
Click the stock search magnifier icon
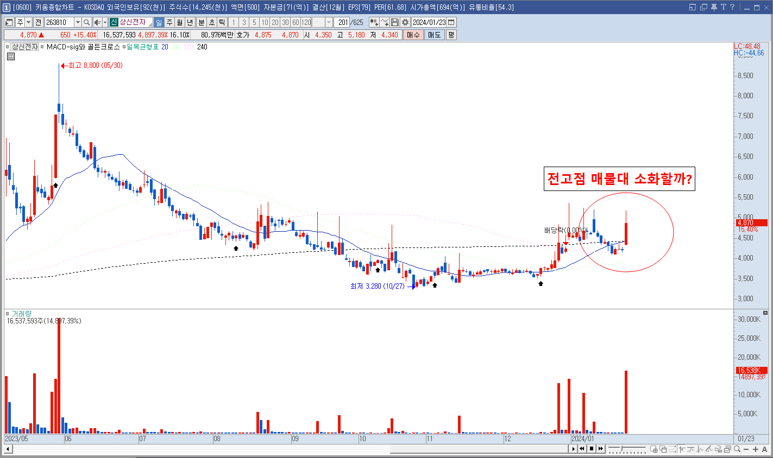pyautogui.click(x=87, y=22)
